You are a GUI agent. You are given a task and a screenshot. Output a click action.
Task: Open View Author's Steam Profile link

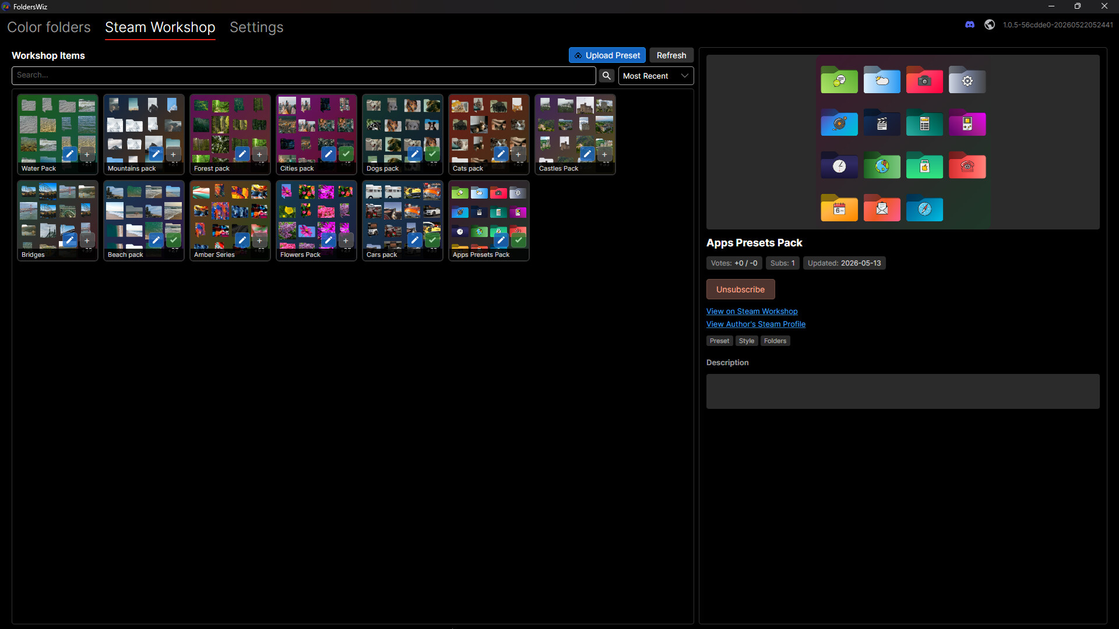[756, 324]
